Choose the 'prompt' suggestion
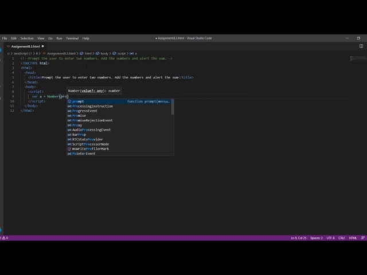The image size is (367, 275). (x=119, y=101)
